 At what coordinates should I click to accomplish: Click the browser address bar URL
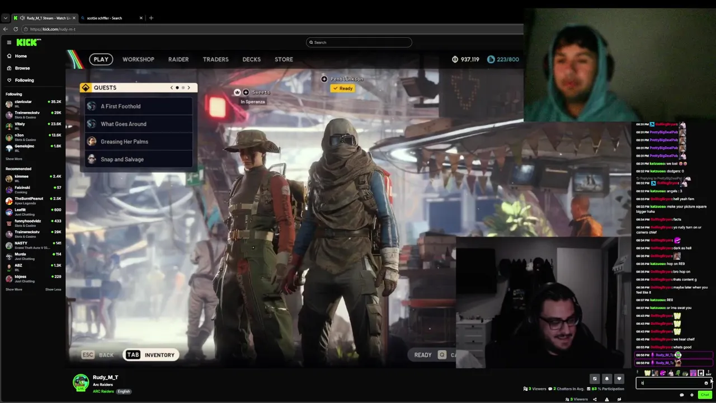click(53, 29)
